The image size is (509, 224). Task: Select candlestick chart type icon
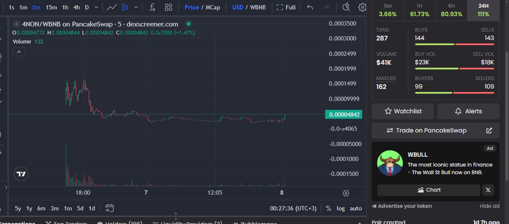[125, 7]
